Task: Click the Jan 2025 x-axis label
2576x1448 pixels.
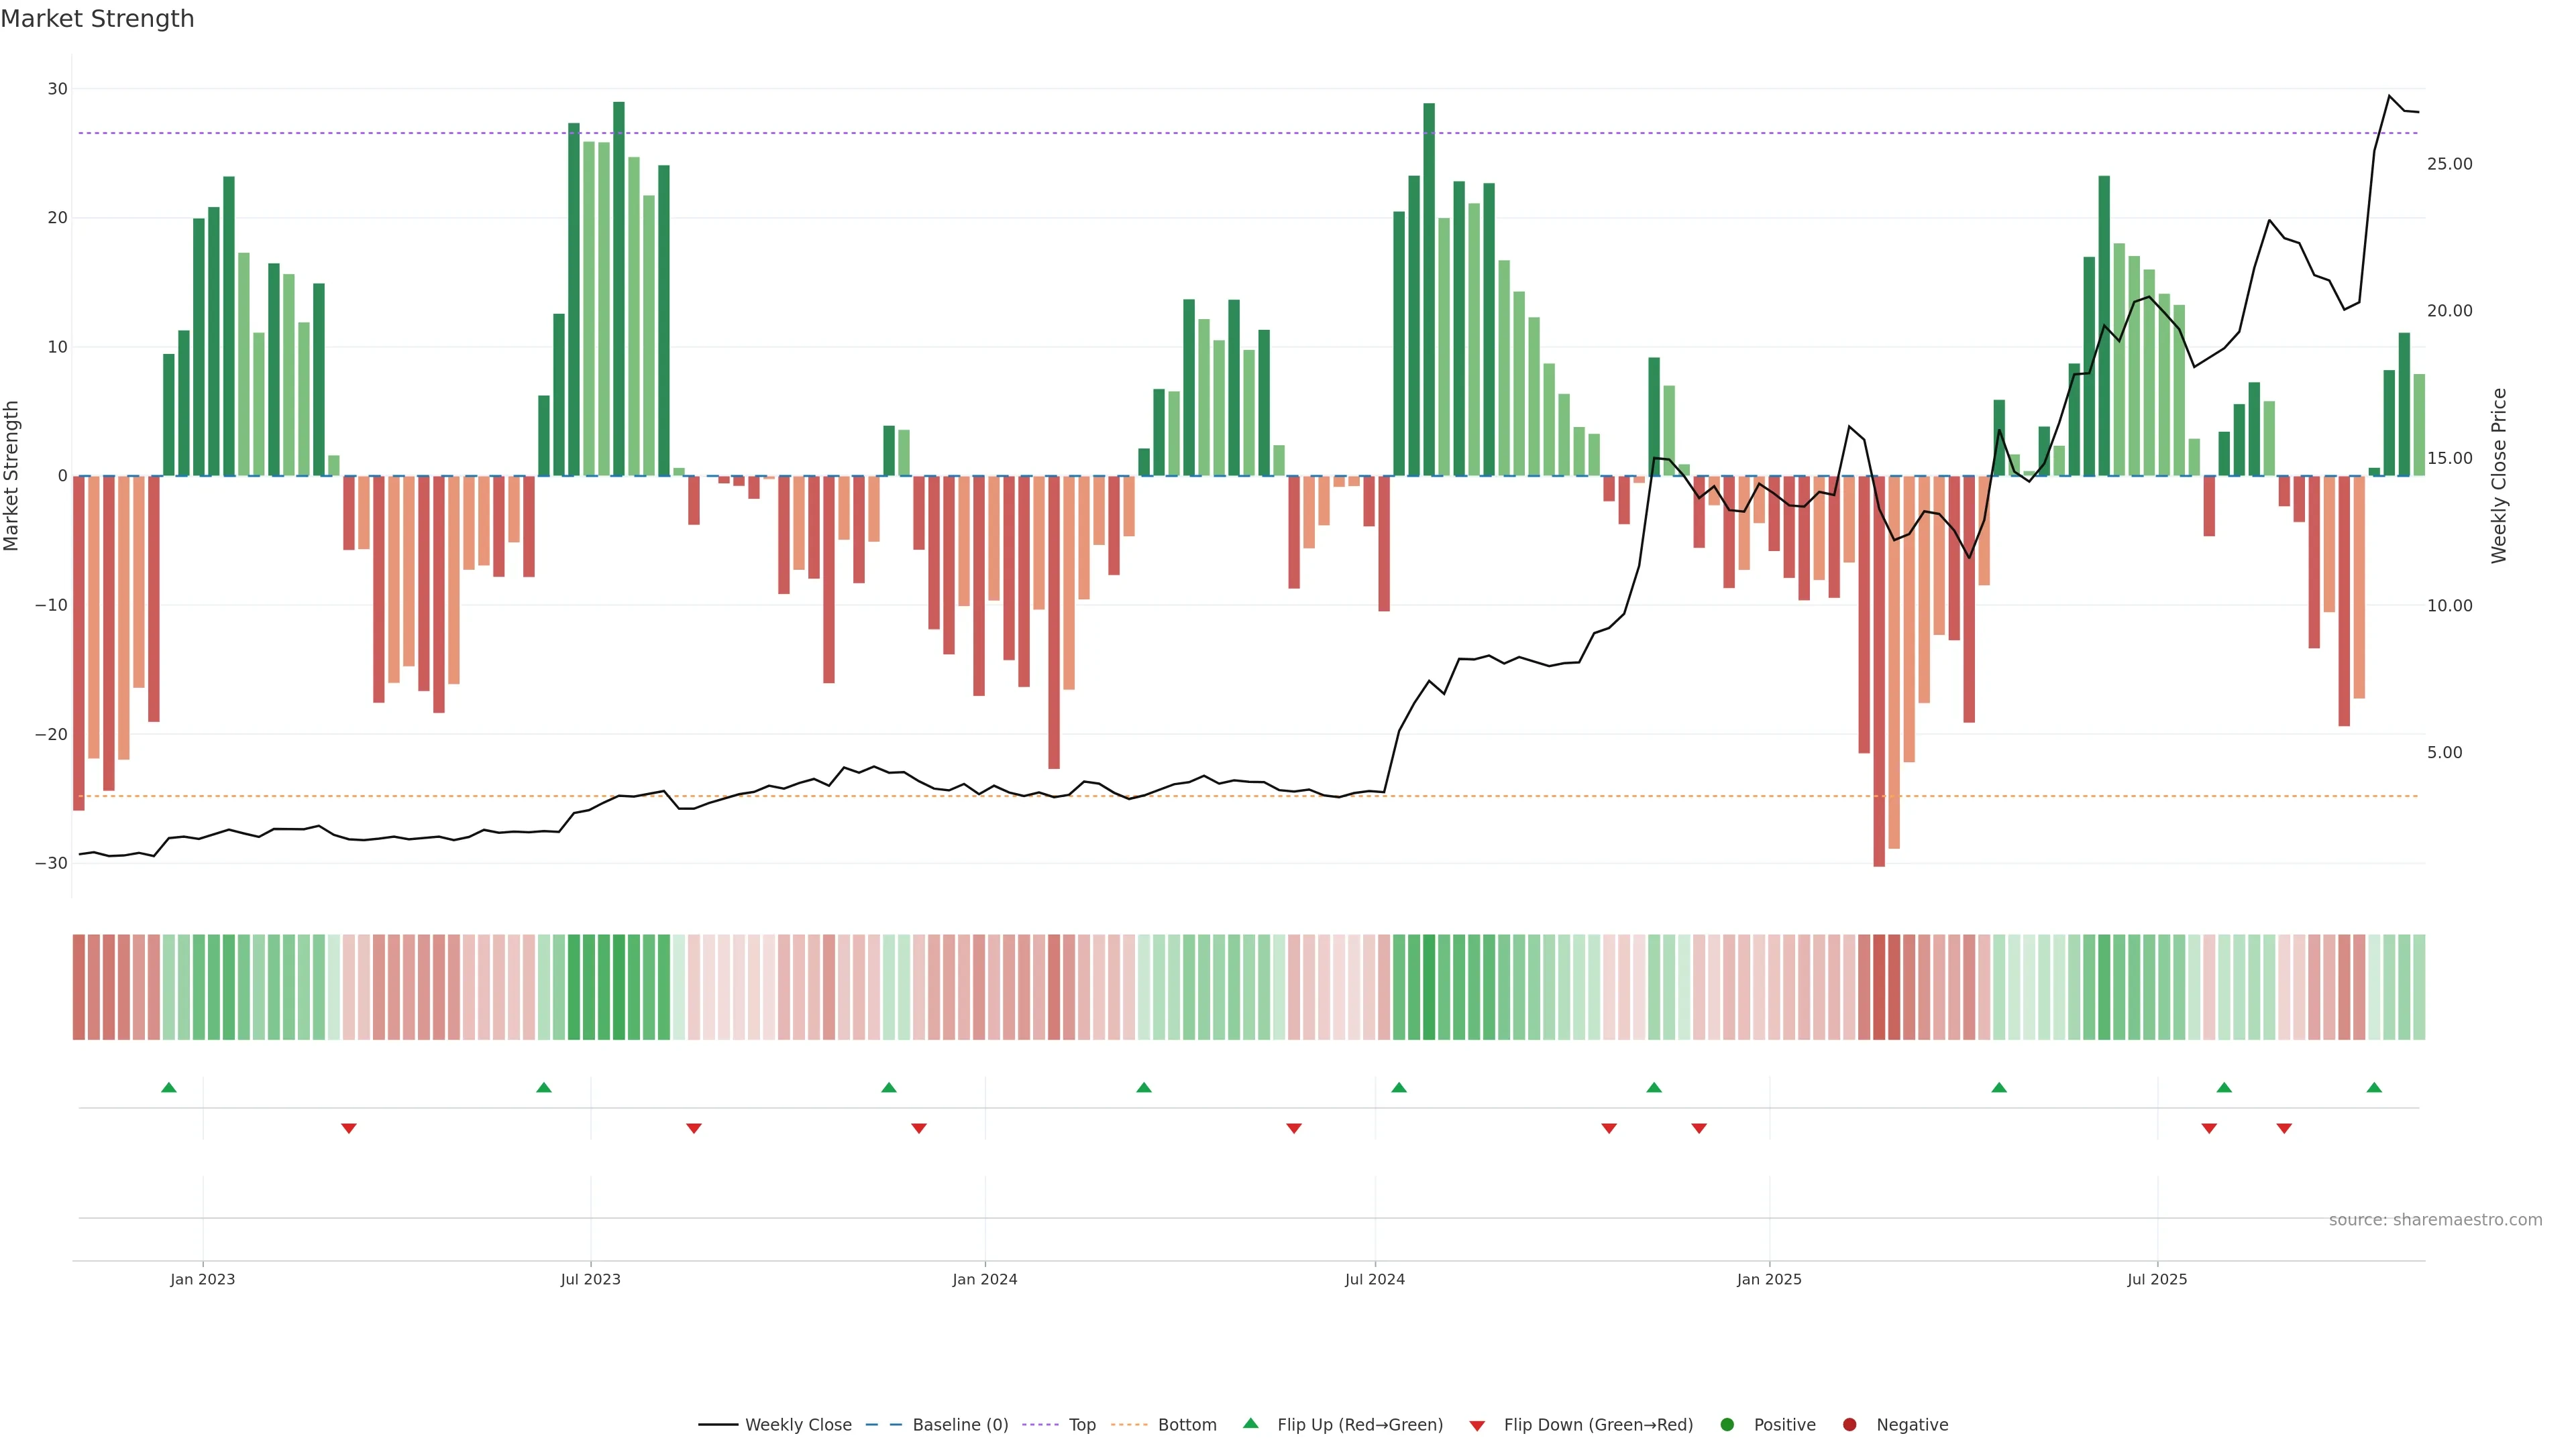Action: point(1769,1279)
